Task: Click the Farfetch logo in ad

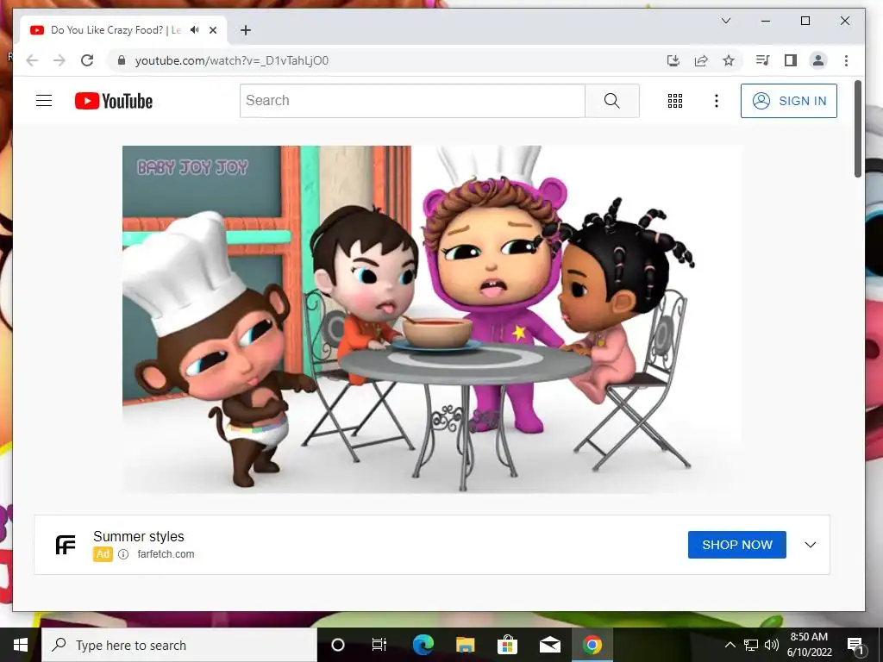Action: click(66, 545)
